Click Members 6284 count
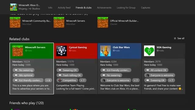This screenshot has width=195, height=110. pyautogui.click(x=108, y=62)
